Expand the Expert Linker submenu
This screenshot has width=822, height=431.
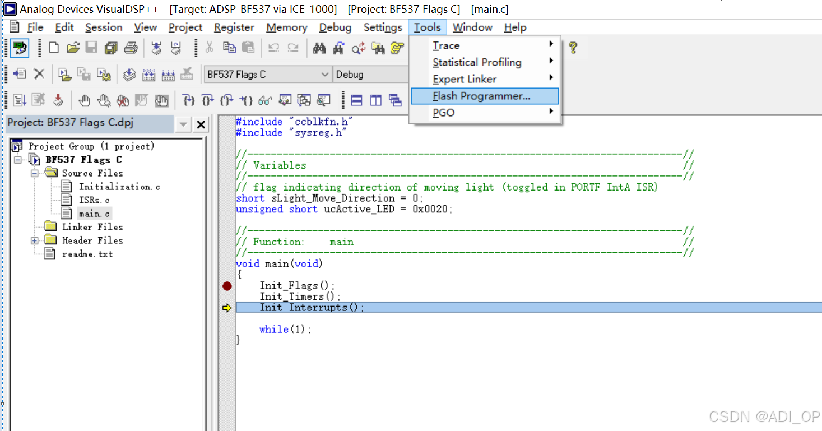485,79
